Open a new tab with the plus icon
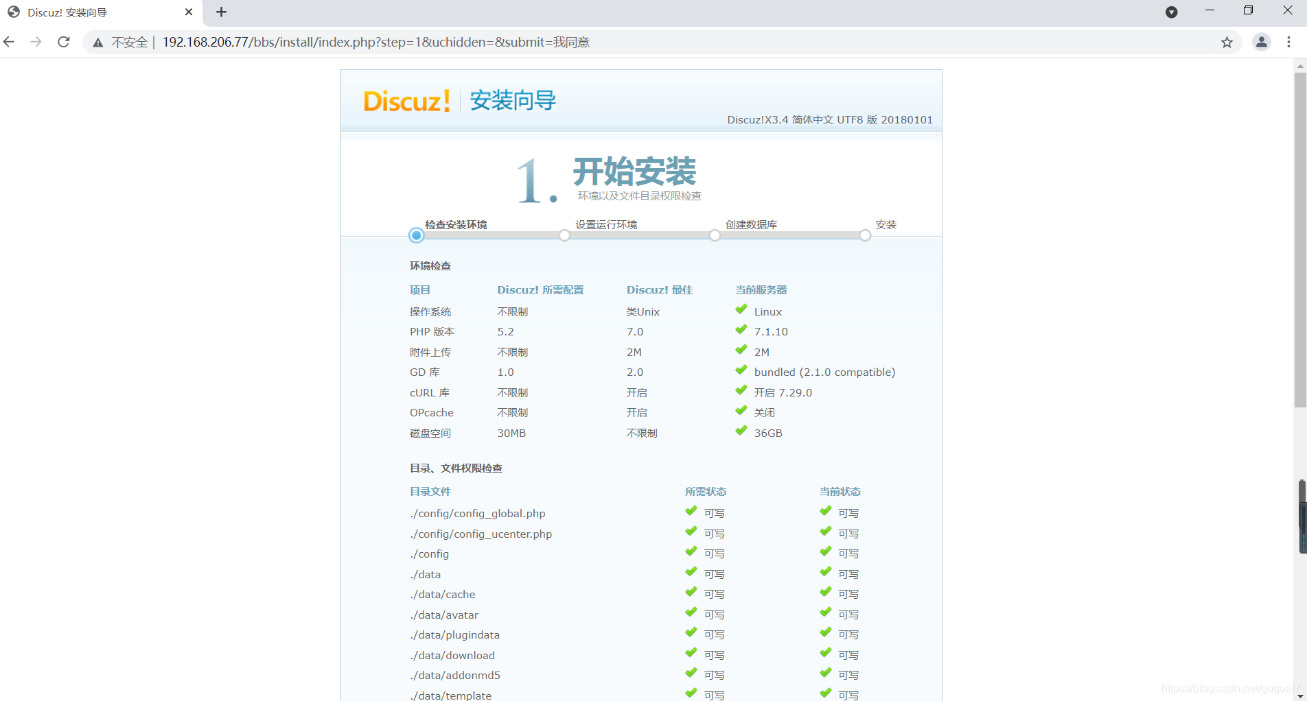This screenshot has width=1307, height=701. tap(221, 12)
